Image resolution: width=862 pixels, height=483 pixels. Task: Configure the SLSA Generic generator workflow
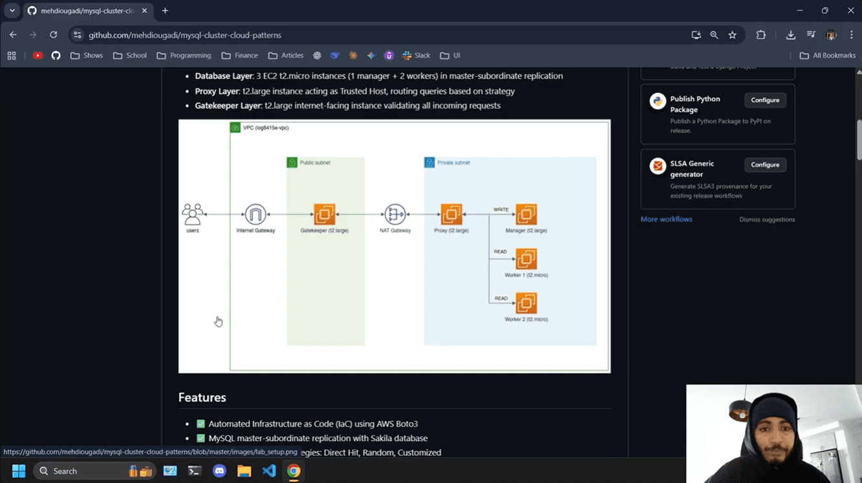765,165
